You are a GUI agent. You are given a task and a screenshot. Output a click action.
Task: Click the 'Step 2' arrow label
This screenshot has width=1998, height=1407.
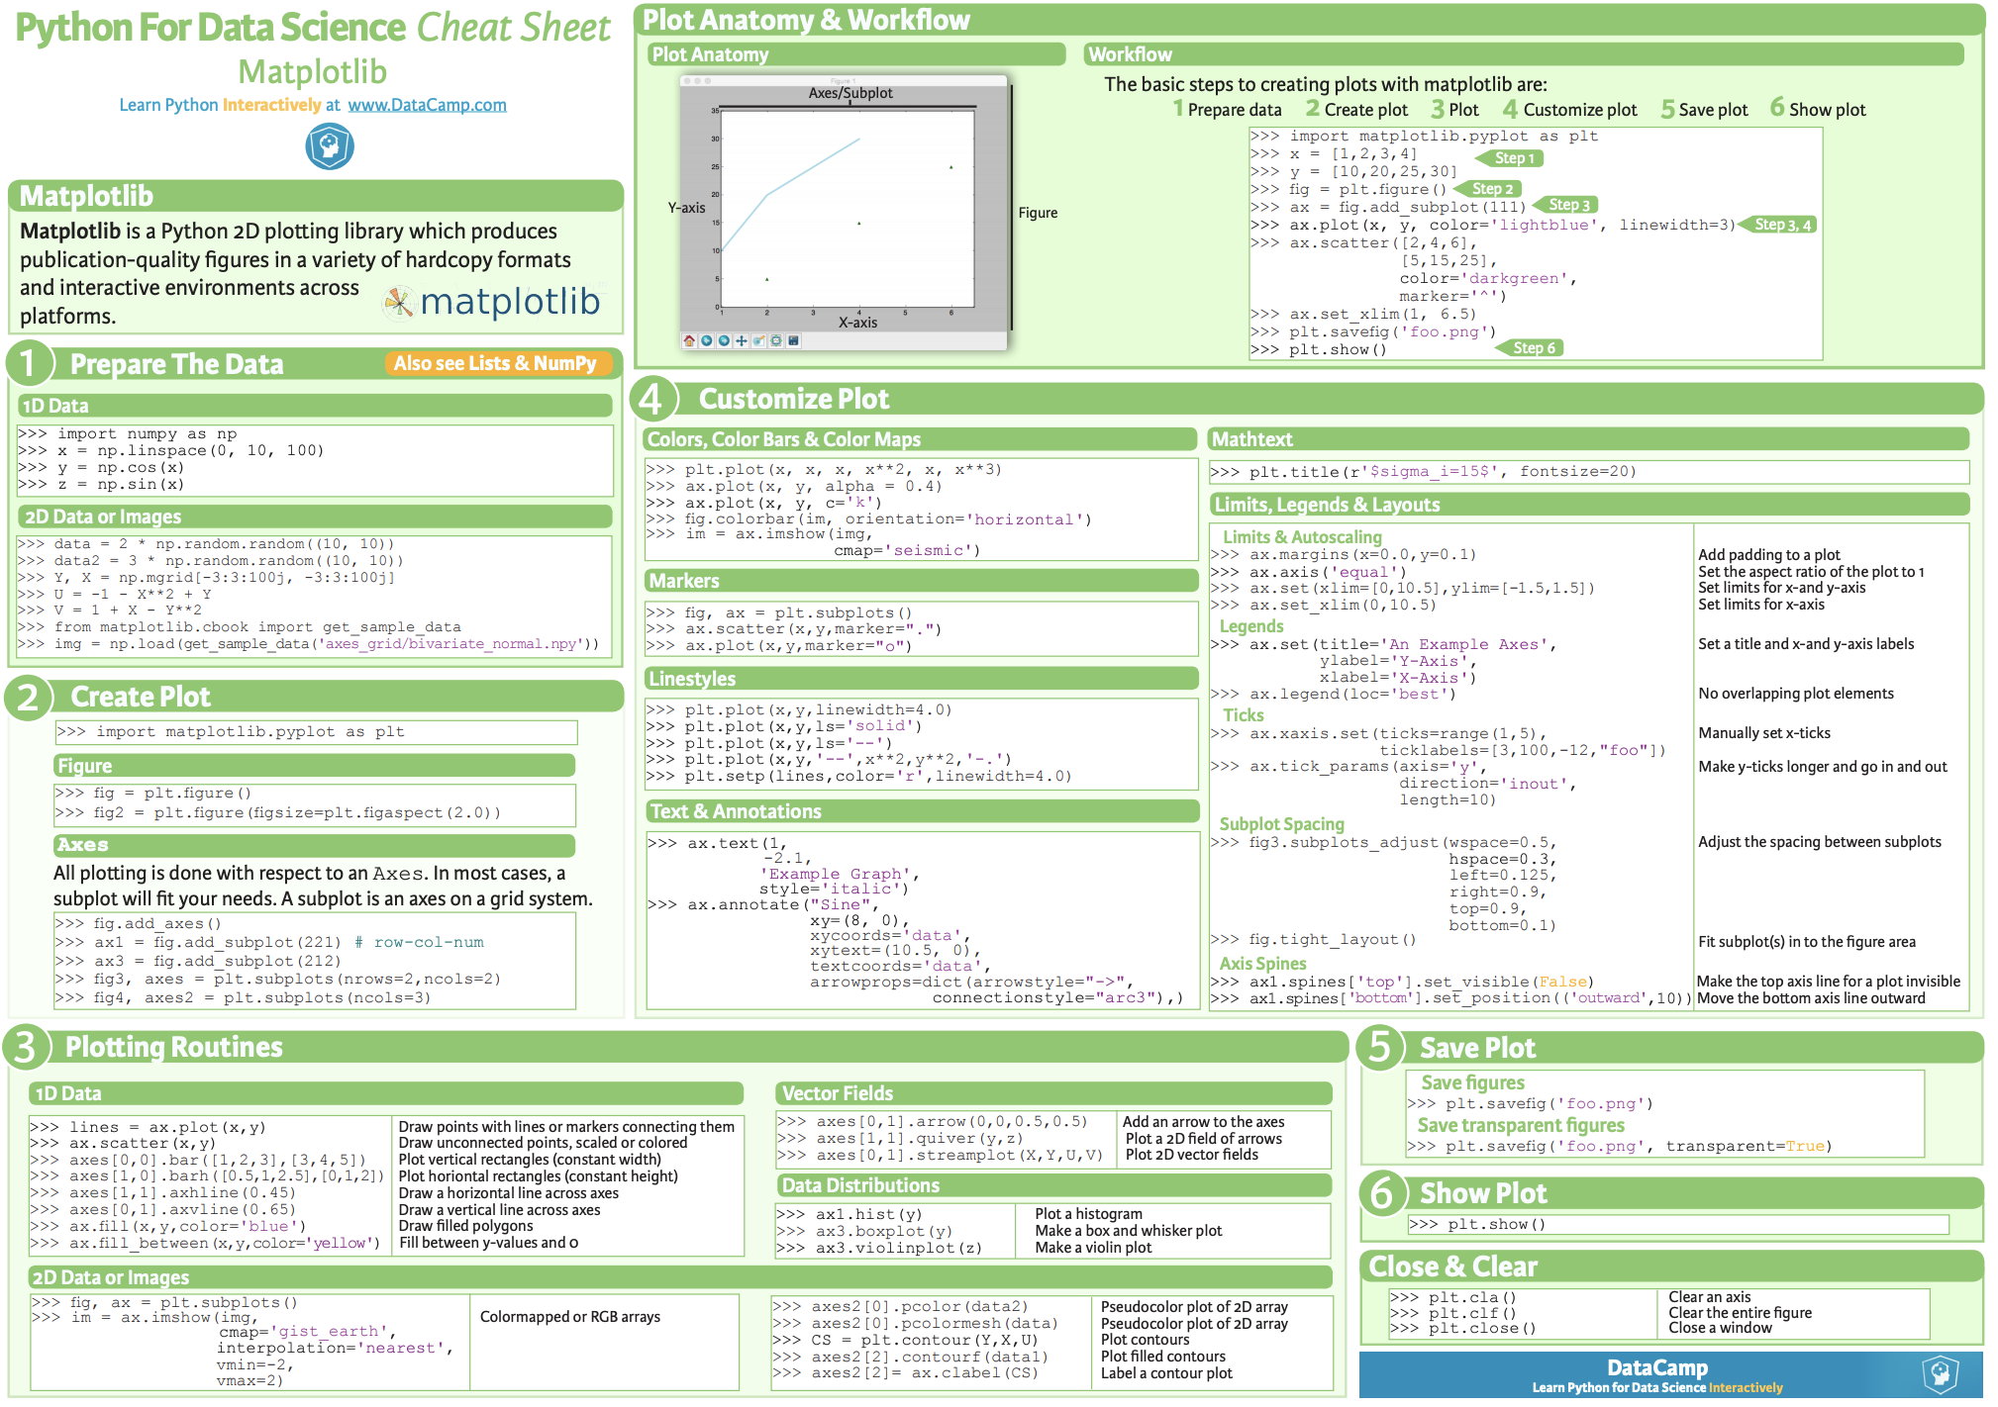[1488, 189]
